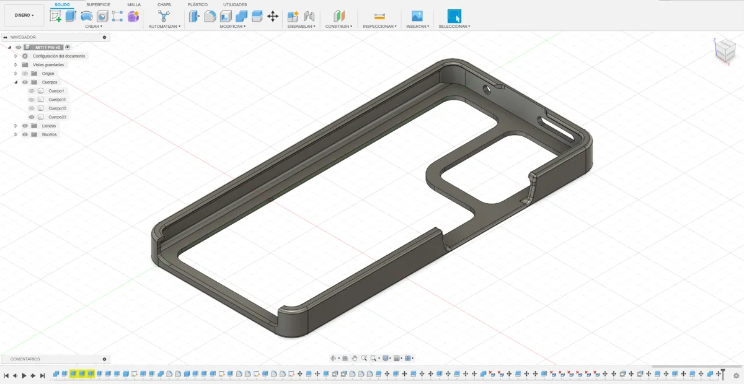Select the Pan hand tool in navigation bar

pos(355,358)
